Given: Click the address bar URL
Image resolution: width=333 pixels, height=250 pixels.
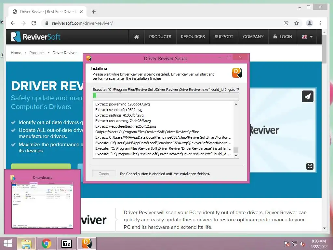Looking at the screenshot, I should (x=82, y=23).
